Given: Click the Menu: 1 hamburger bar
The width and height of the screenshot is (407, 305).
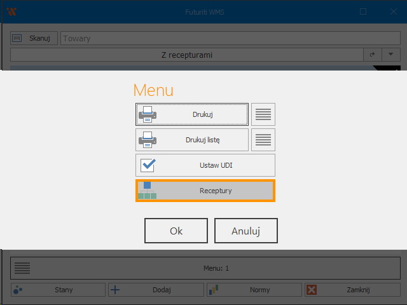Looking at the screenshot, I should point(205,268).
